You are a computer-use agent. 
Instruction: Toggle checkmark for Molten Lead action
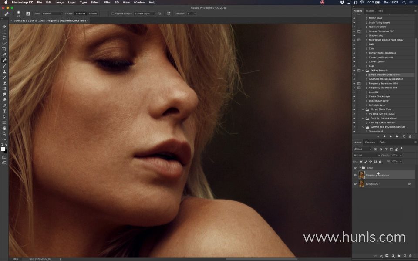[x=354, y=18]
